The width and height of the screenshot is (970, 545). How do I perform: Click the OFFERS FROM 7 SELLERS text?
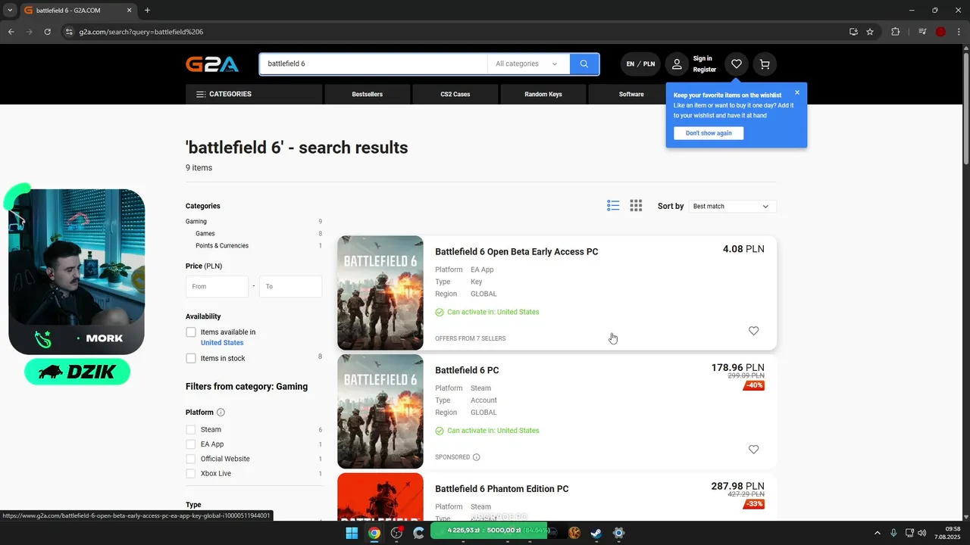click(471, 338)
